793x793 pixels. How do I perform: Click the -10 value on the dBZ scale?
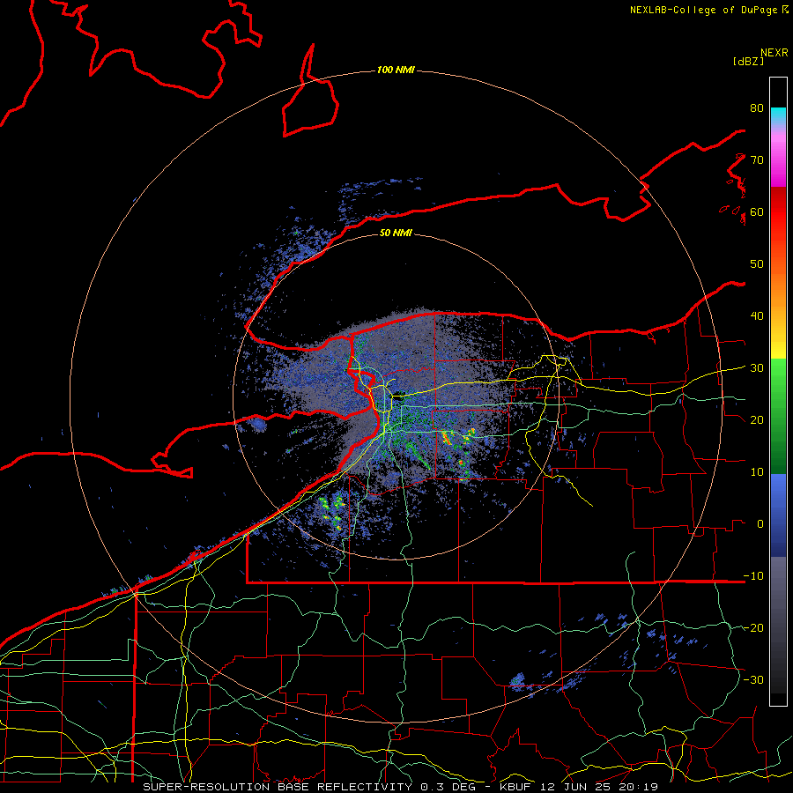tap(753, 576)
